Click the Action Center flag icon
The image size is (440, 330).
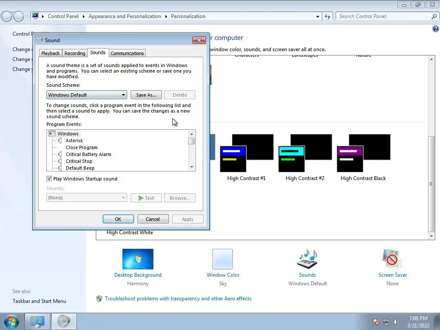coord(376,322)
